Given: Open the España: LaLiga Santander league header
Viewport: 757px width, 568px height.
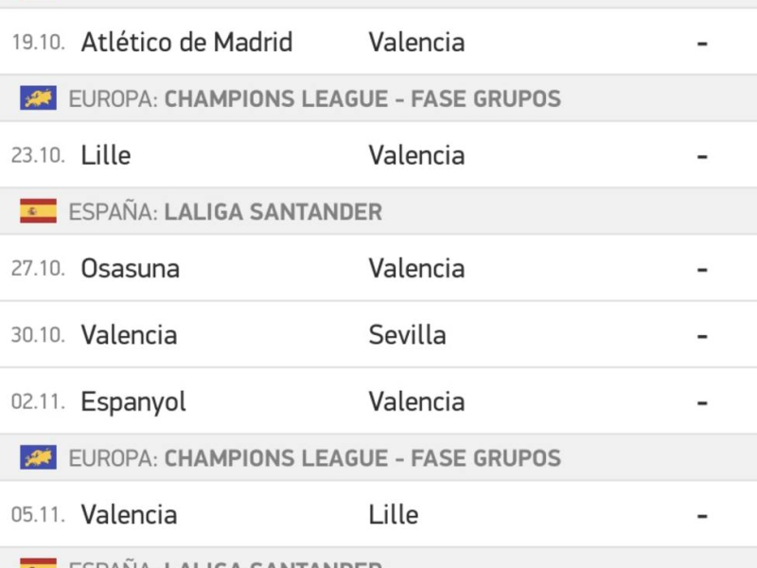Looking at the screenshot, I should [225, 211].
